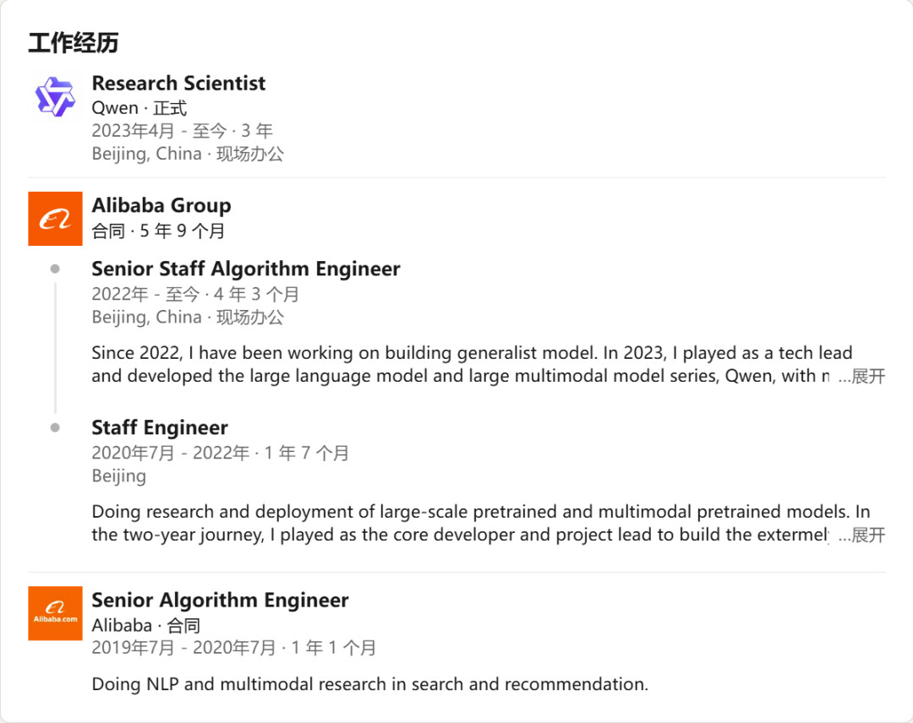Click the Alibaba · 合同 company line
The width and height of the screenshot is (913, 723).
pyautogui.click(x=146, y=626)
